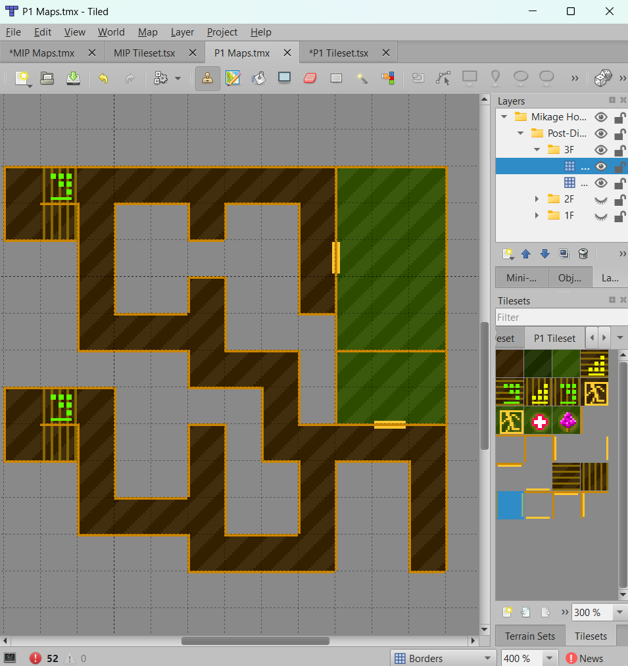The height and width of the screenshot is (666, 628).
Task: Open the Layer menu
Action: click(182, 32)
